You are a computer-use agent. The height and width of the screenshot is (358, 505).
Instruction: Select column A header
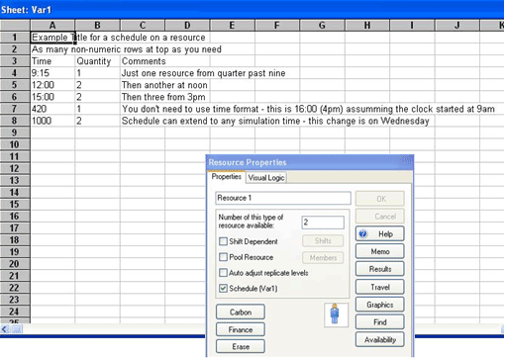[x=52, y=25]
